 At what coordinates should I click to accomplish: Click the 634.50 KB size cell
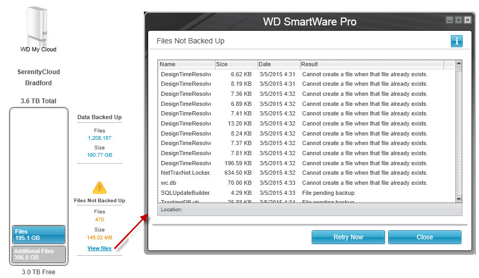238,173
